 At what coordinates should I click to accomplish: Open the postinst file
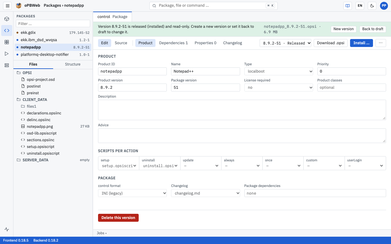53,86
